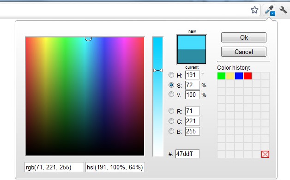Open the eyedropper color picker extension
This screenshot has height=180, width=290.
270,10
